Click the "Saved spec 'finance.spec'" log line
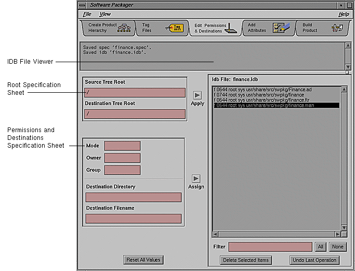The width and height of the screenshot is (355, 271). (117, 47)
